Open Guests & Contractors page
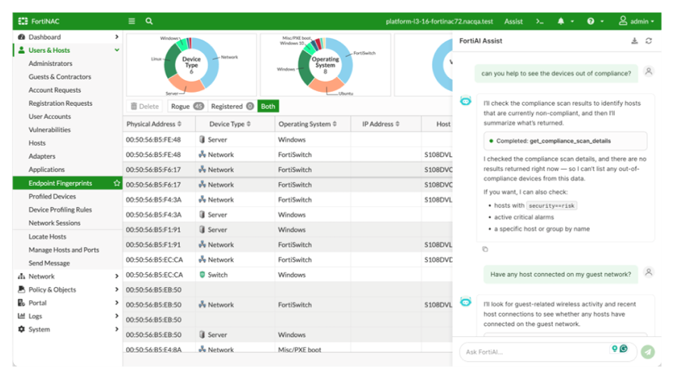674x379 pixels. (60, 77)
